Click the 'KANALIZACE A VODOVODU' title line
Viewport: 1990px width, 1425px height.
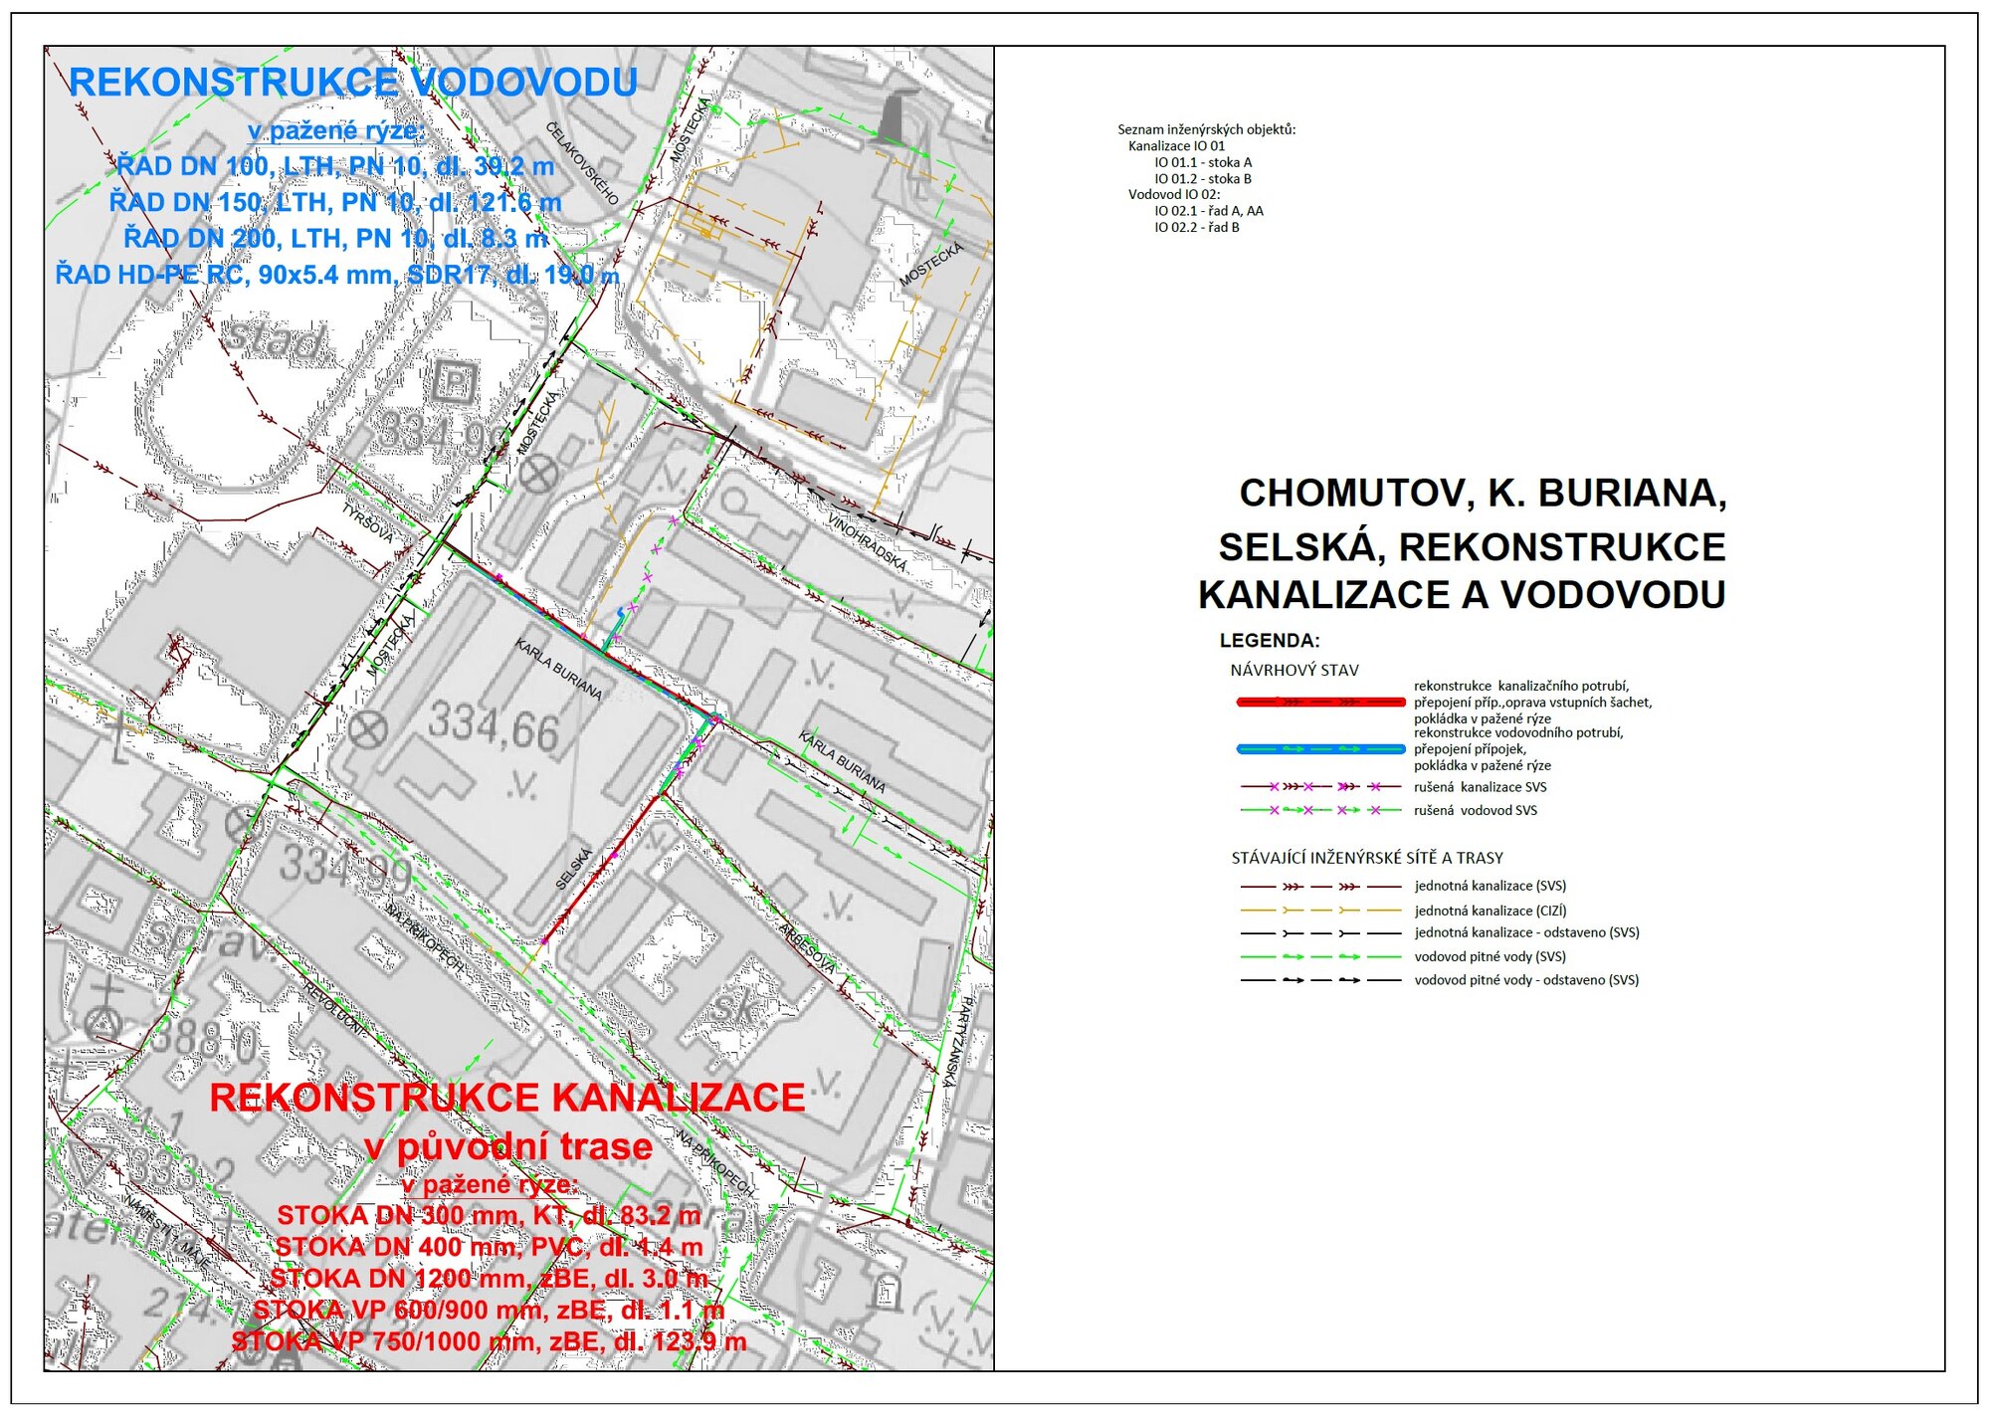point(1462,595)
